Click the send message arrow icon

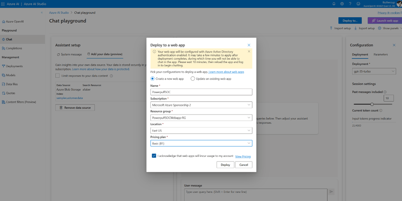331,192
